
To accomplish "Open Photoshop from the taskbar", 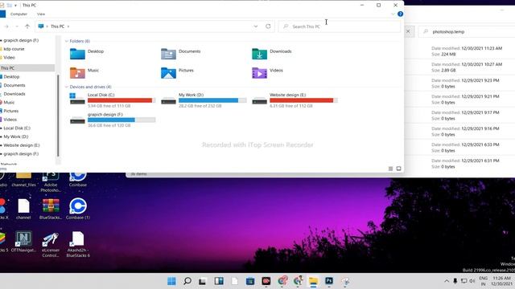I will coord(329,281).
